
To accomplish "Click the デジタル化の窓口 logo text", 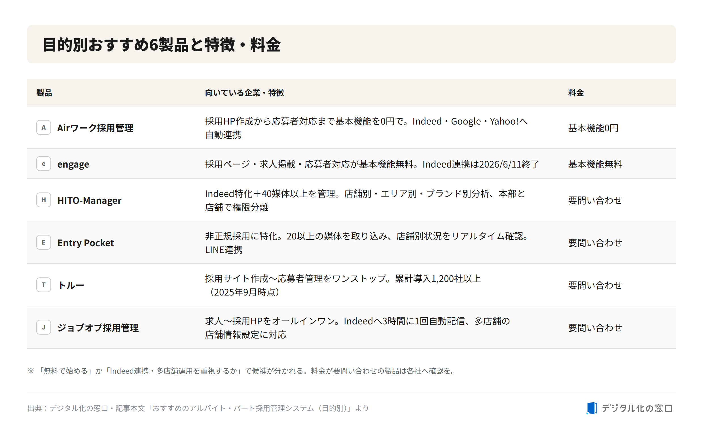I will (x=637, y=408).
